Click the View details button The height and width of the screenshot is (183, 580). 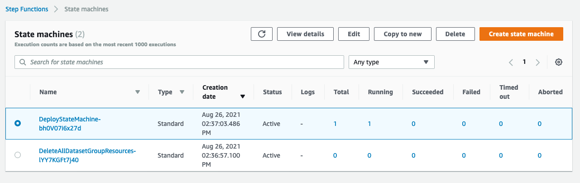tap(305, 34)
